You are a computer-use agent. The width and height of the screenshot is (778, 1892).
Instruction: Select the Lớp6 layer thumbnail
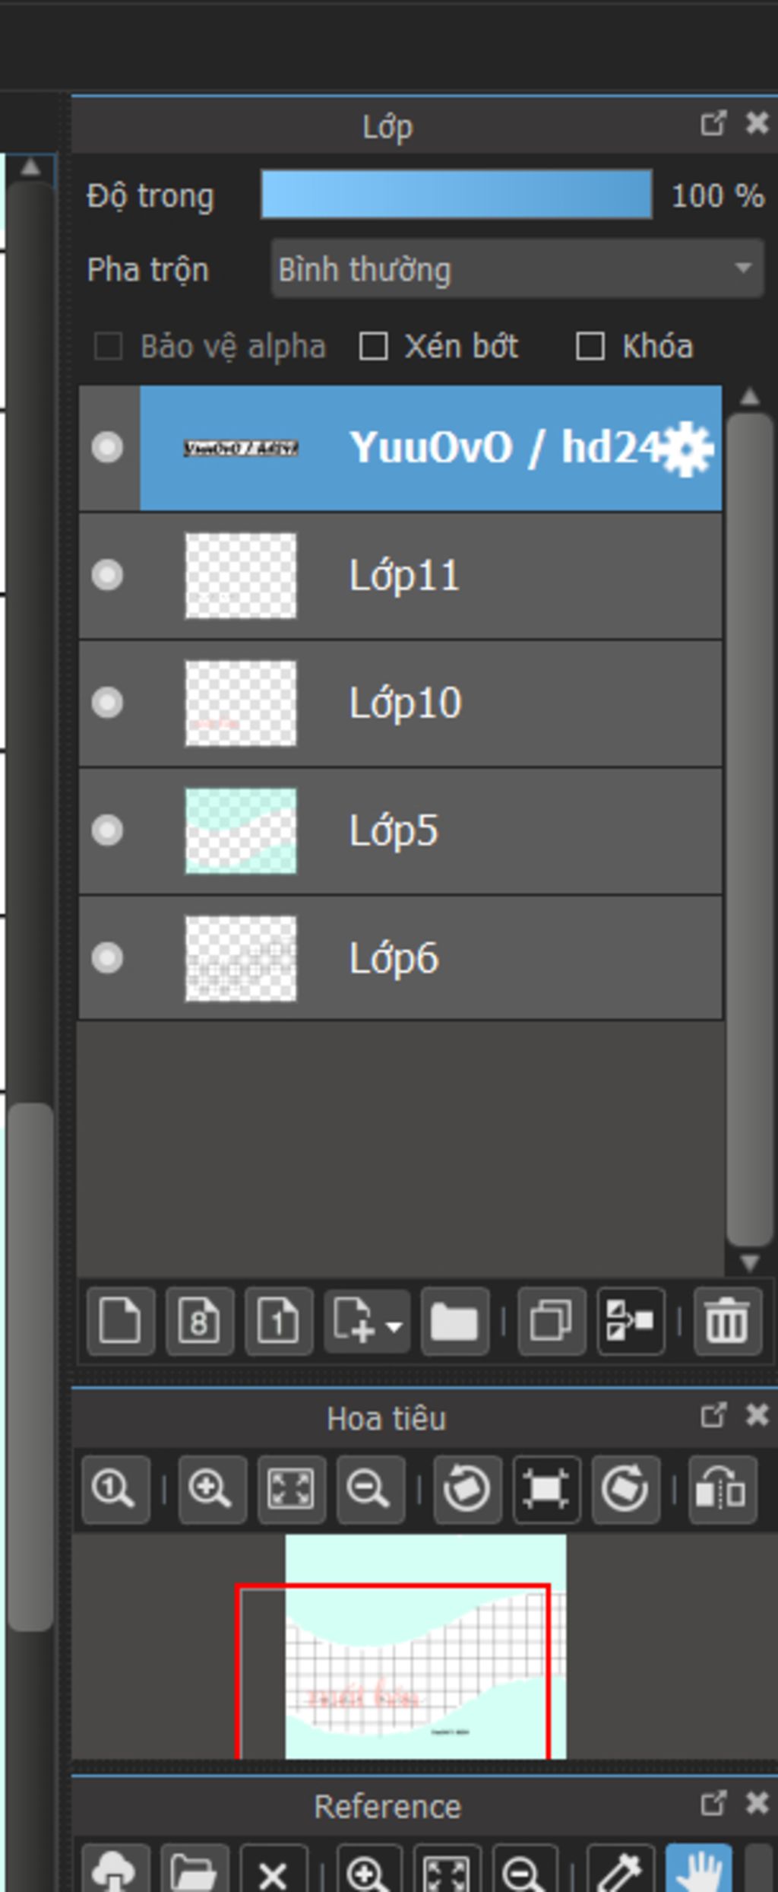pyautogui.click(x=241, y=958)
